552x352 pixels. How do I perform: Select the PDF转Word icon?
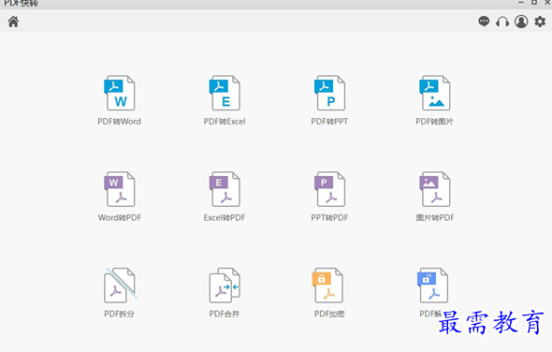120,93
